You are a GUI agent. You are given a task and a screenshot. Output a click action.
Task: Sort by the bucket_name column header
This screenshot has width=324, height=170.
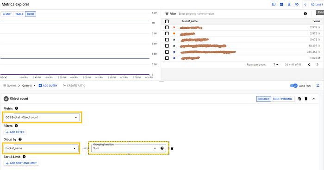click(x=190, y=21)
